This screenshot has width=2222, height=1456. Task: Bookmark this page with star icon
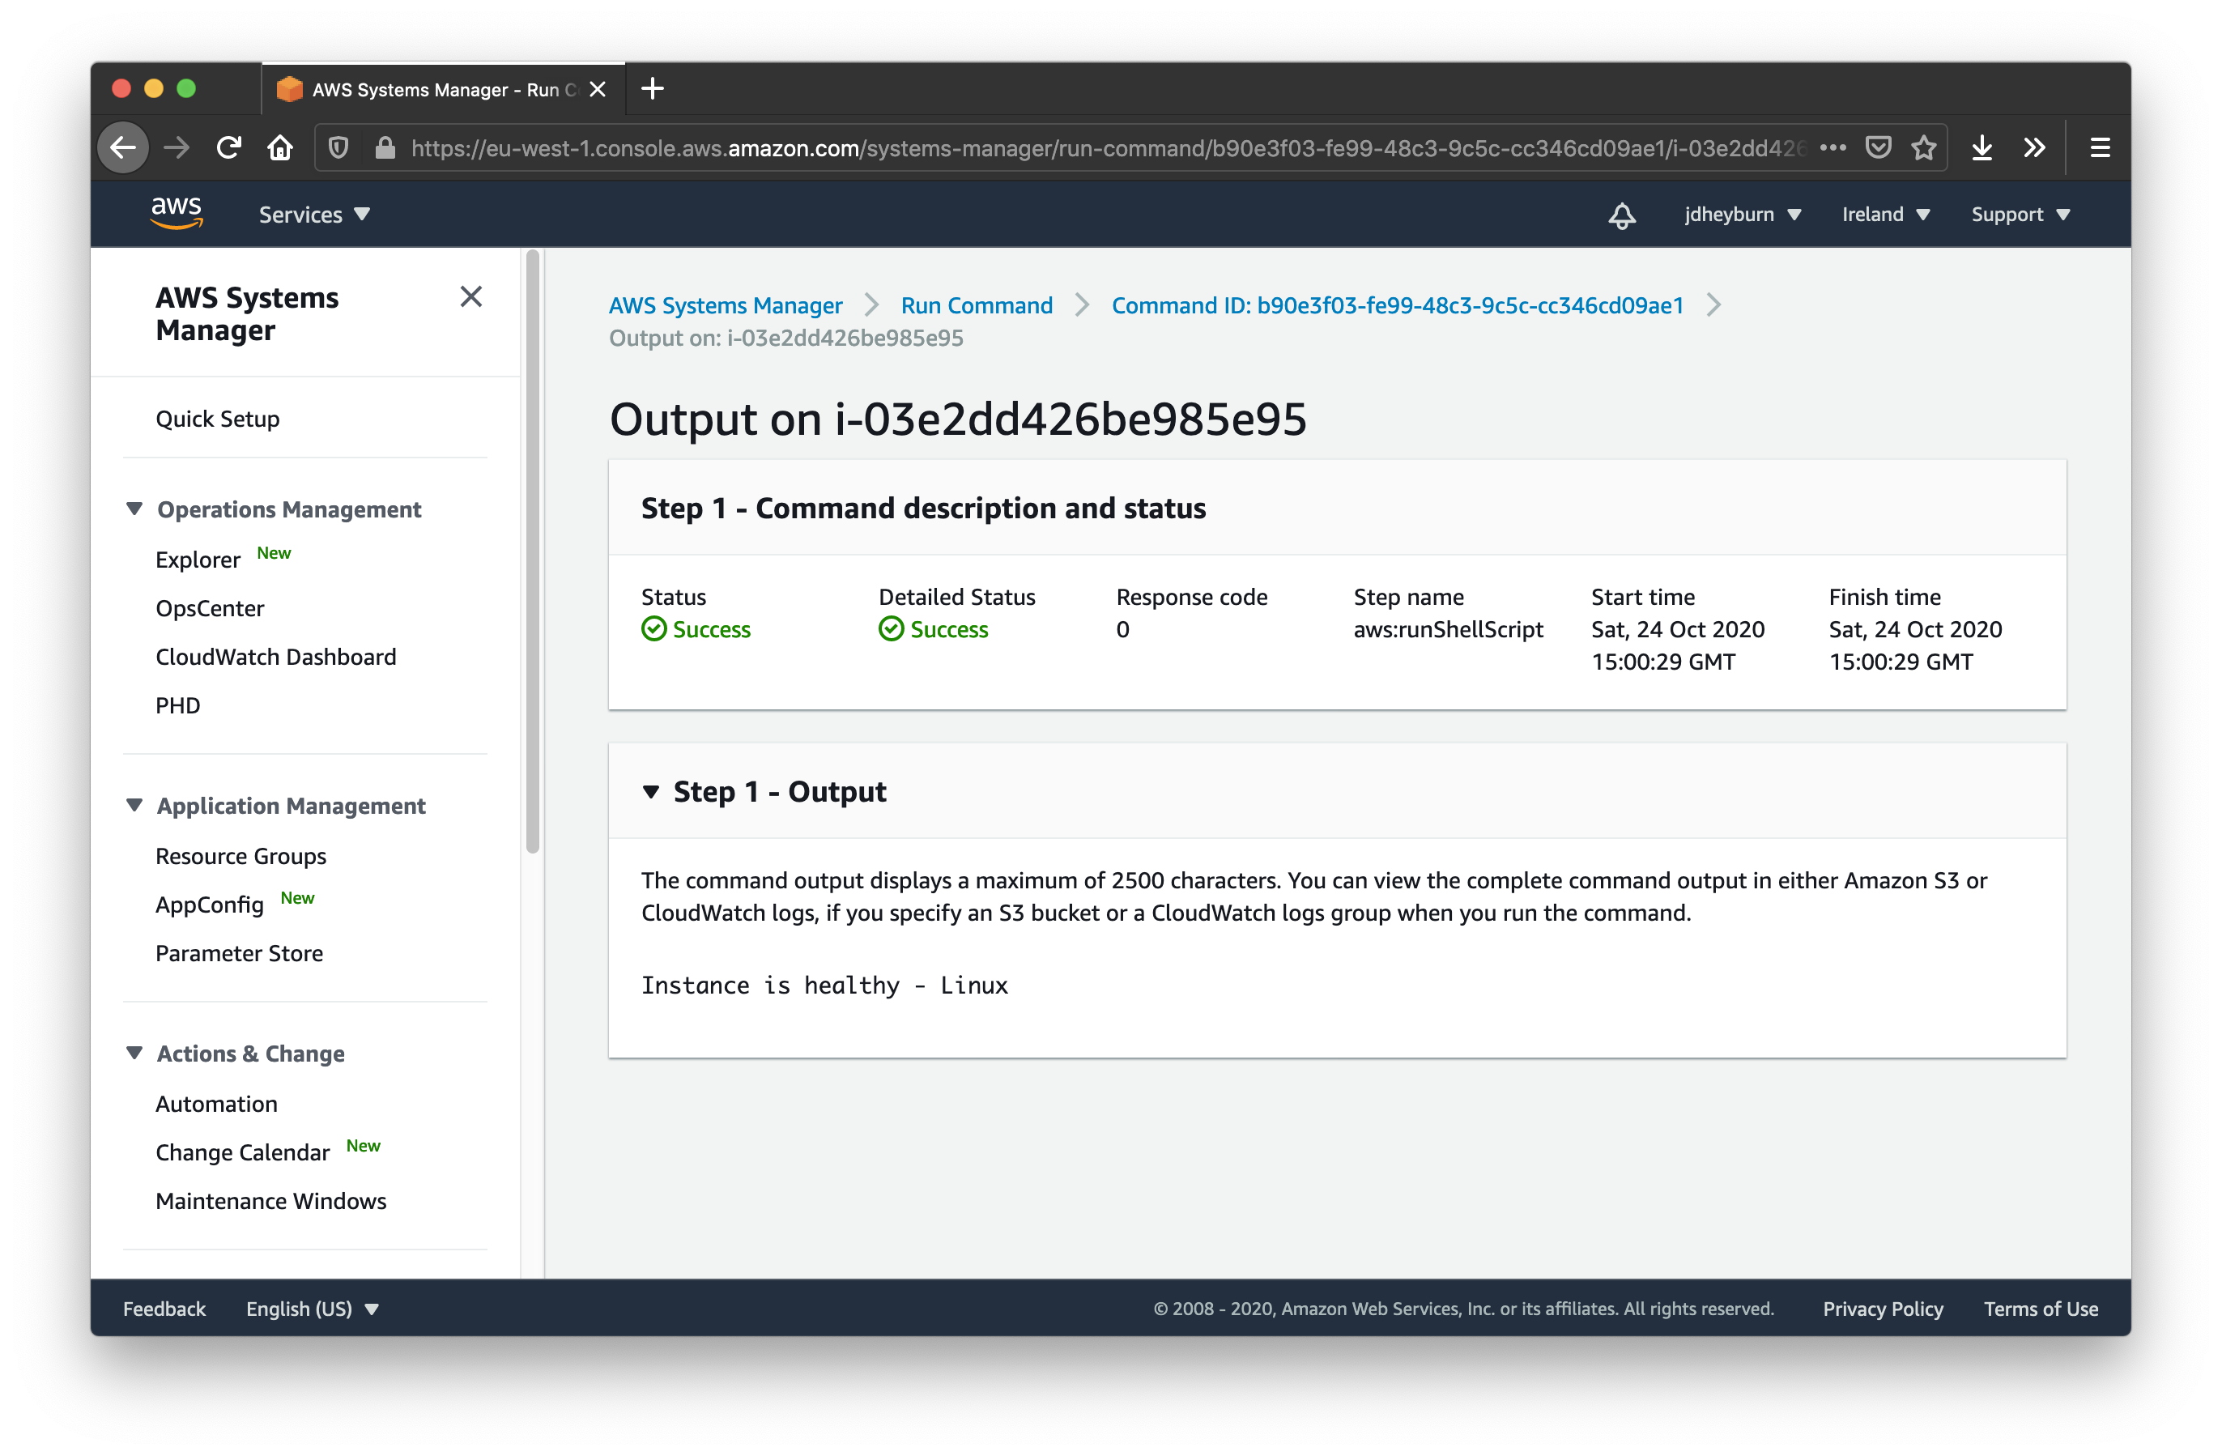pyautogui.click(x=1924, y=147)
